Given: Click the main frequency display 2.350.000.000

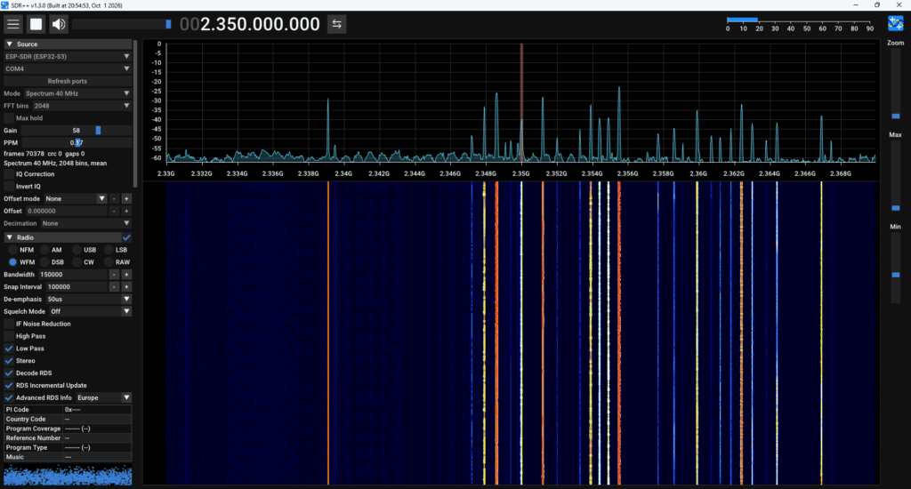Looking at the screenshot, I should click(x=250, y=24).
